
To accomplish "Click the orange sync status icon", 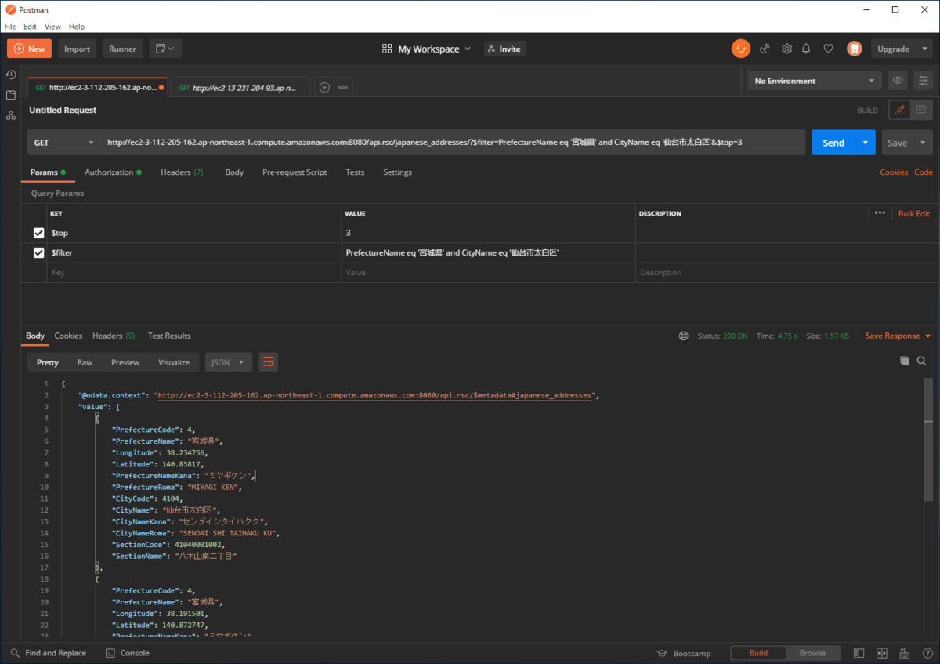I will 740,49.
